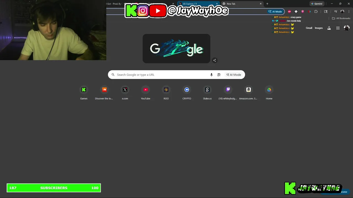This screenshot has width=353, height=198.
Task: Open the Images link
Action: coord(319,28)
